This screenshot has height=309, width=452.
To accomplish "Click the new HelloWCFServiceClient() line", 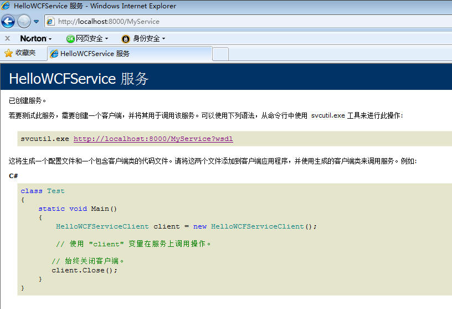I will click(186, 226).
